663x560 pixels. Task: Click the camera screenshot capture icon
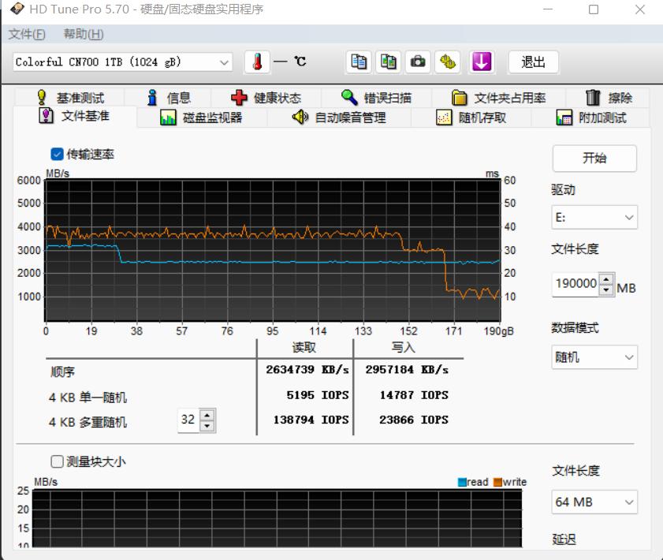coord(417,62)
